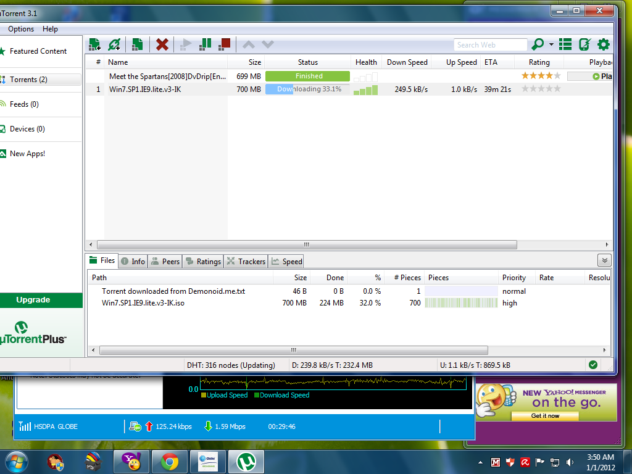
Task: Open Google Chrome from the taskbar
Action: coord(170,462)
